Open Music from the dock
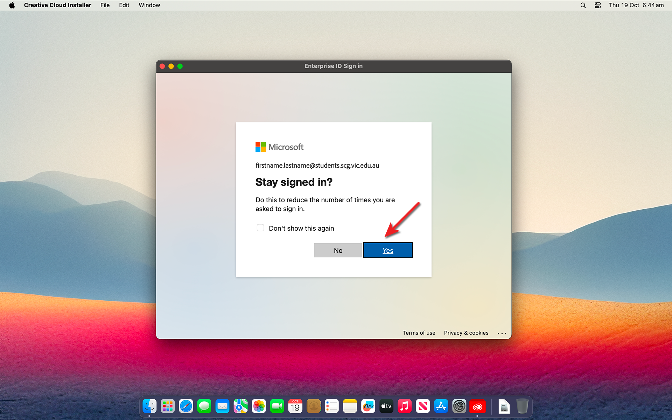 click(x=405, y=406)
